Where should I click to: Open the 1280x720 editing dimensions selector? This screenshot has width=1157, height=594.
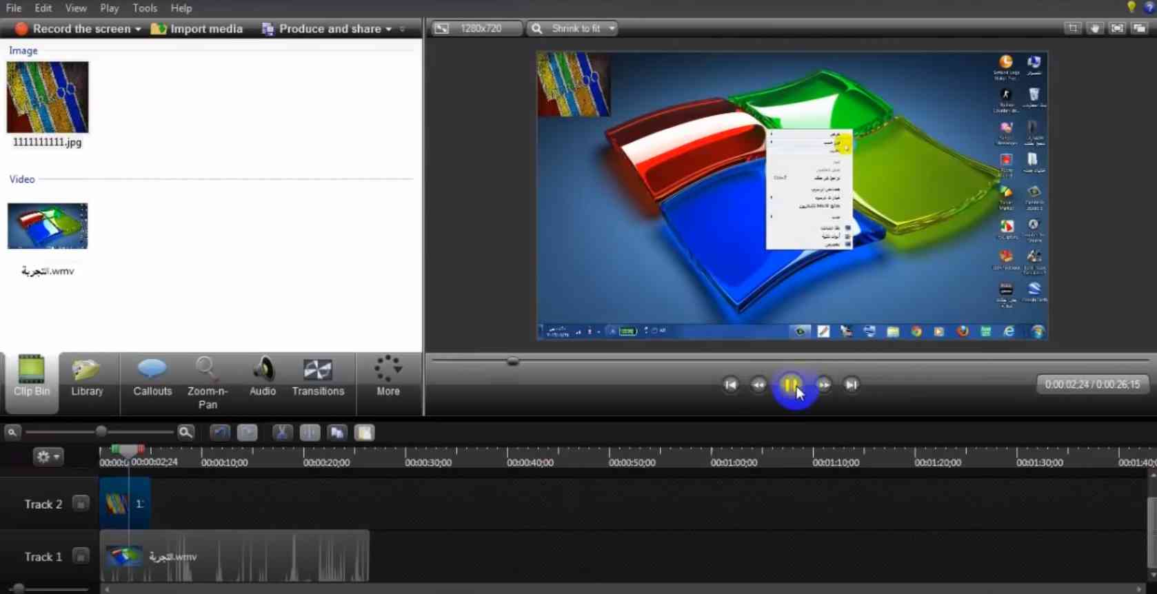click(476, 28)
